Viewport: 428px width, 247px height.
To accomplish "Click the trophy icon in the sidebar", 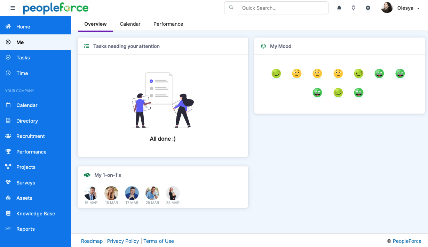I will click(x=8, y=151).
